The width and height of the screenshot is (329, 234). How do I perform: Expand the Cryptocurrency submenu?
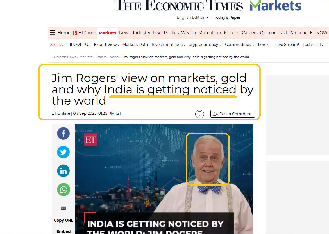205,45
